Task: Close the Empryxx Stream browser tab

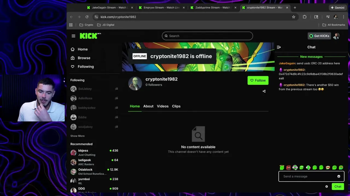Action: (x=184, y=8)
